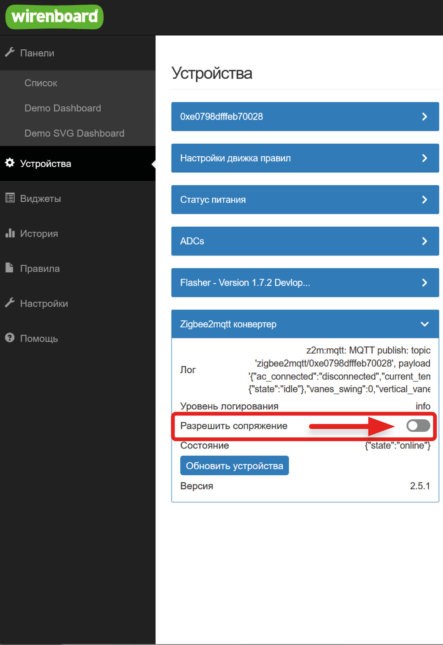Viewport: 443px width, 645px height.
Task: Expand the 0xe0798dfffeb70028 device panel
Action: (x=305, y=117)
